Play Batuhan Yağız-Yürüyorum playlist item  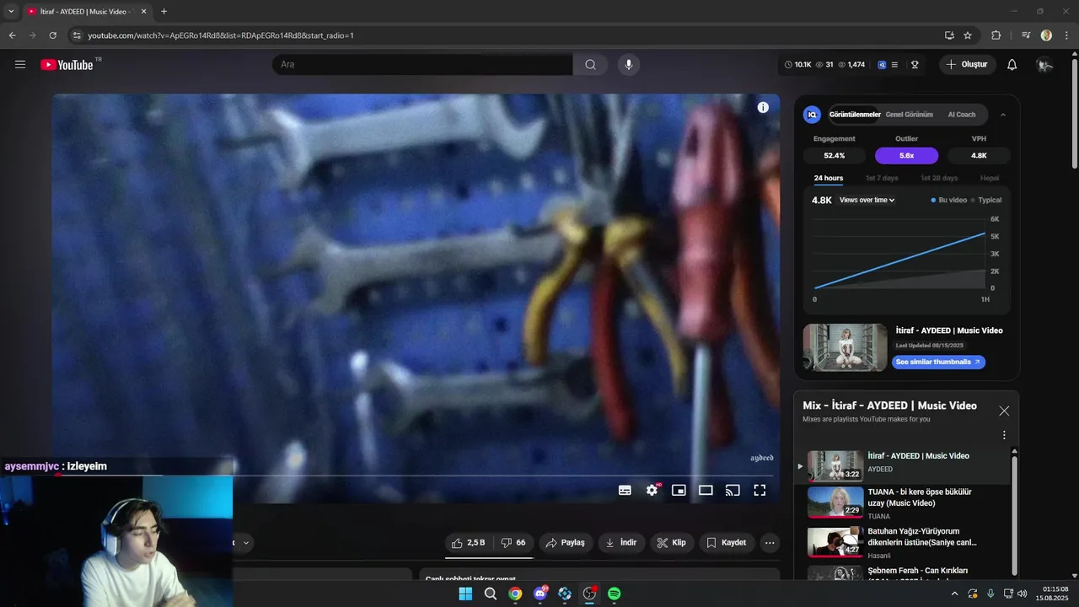pos(903,541)
